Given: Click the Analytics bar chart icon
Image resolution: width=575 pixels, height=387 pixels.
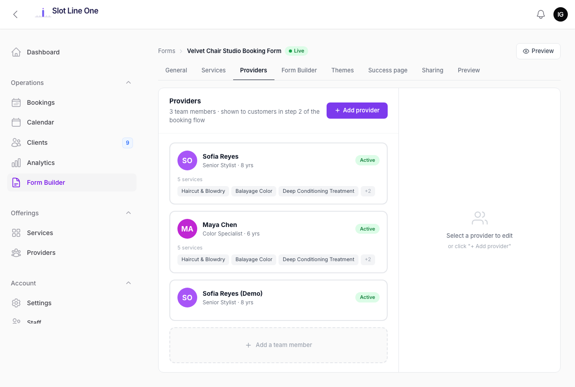Looking at the screenshot, I should pyautogui.click(x=16, y=163).
